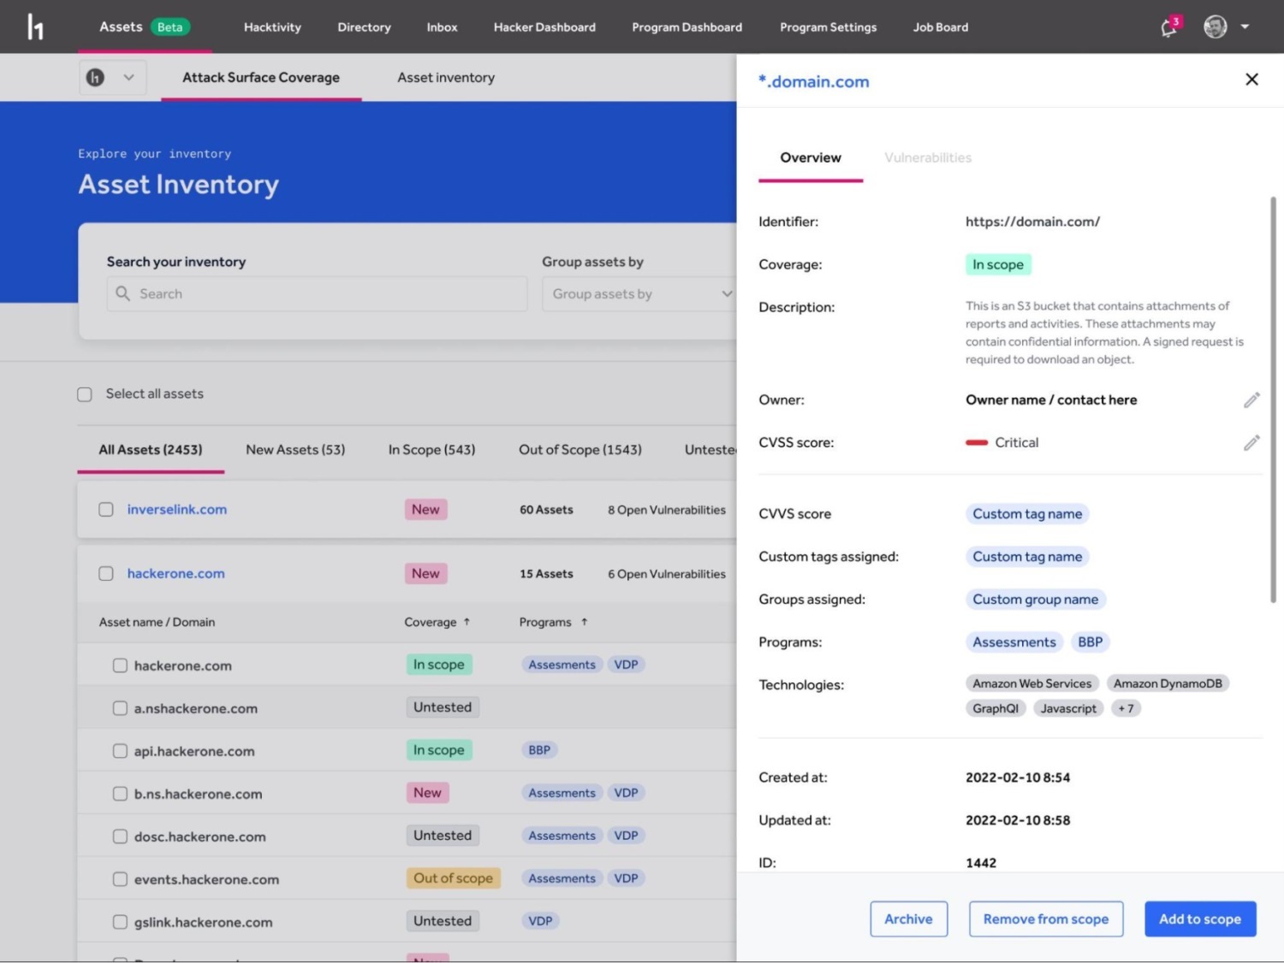Tick the inverselink.com checkbox

click(x=106, y=510)
